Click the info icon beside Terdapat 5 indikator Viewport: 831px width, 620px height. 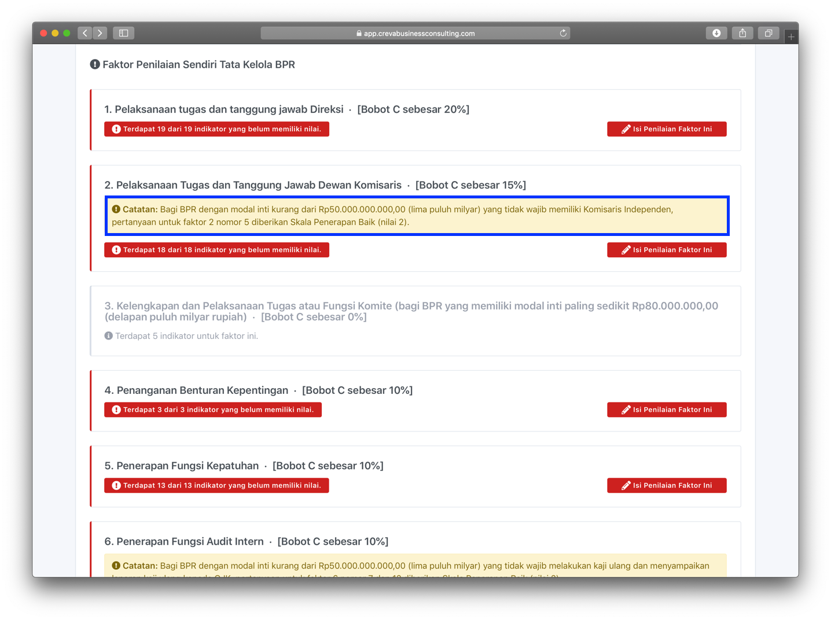[108, 335]
